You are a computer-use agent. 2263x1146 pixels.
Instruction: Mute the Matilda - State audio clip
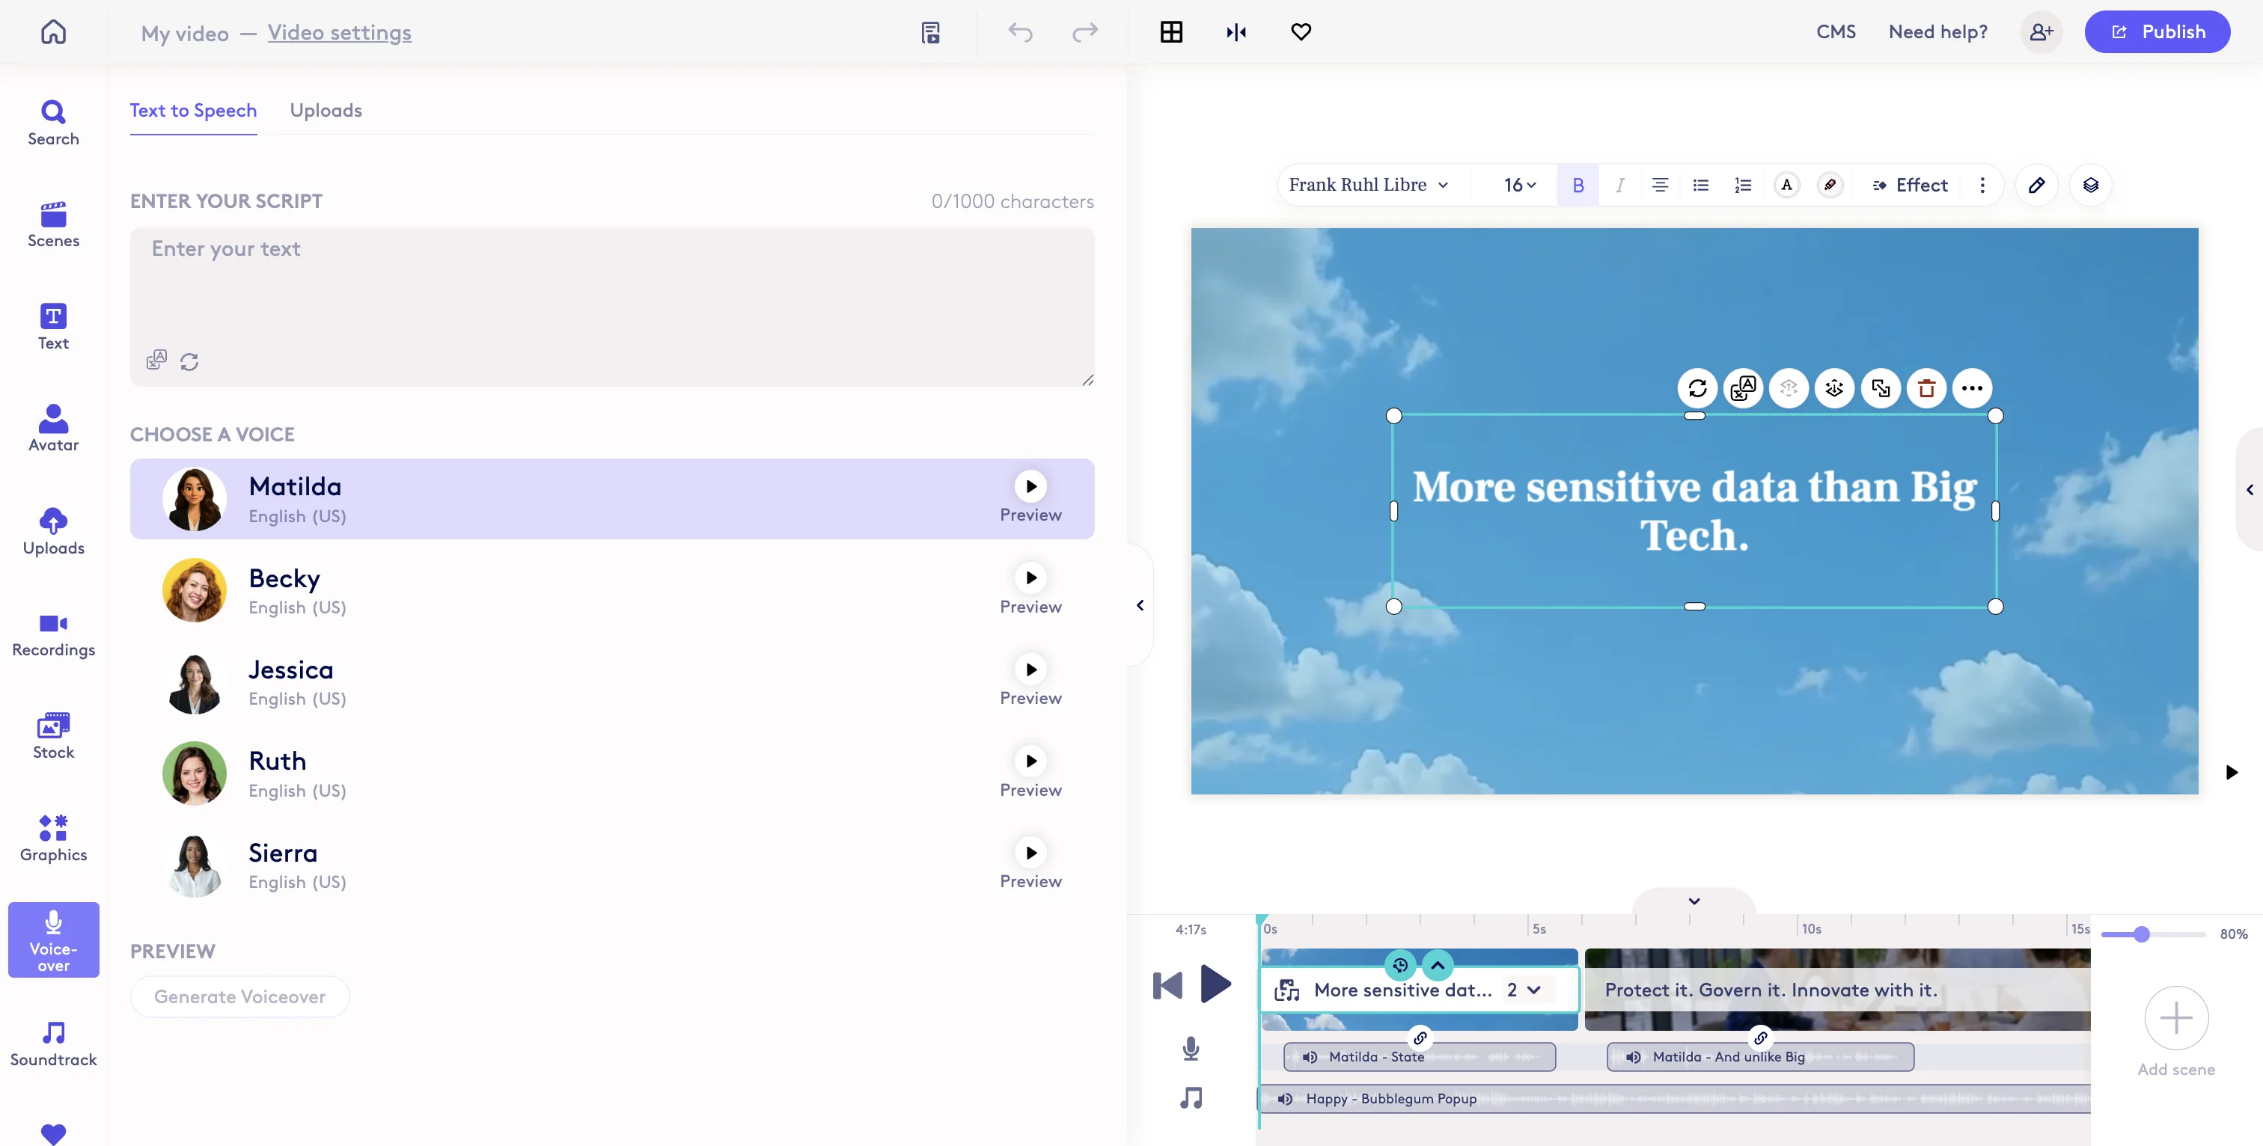[x=1308, y=1056]
